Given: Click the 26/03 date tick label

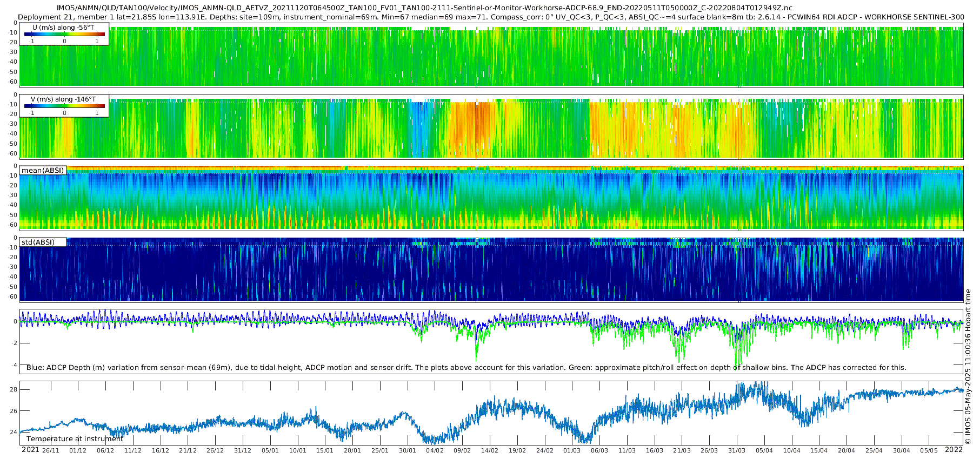Looking at the screenshot, I should point(709,450).
